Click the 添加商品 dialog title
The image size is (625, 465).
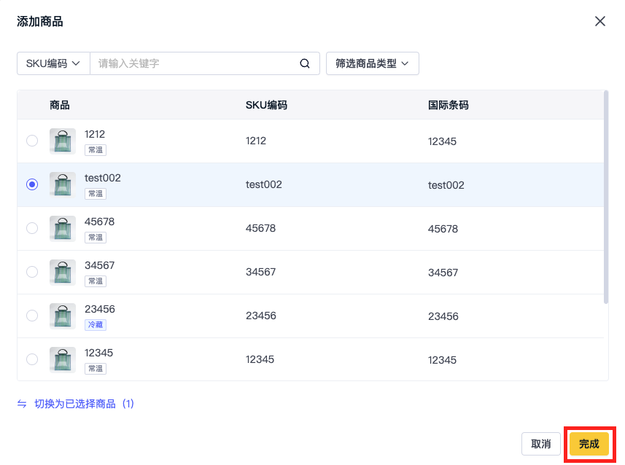tap(40, 22)
